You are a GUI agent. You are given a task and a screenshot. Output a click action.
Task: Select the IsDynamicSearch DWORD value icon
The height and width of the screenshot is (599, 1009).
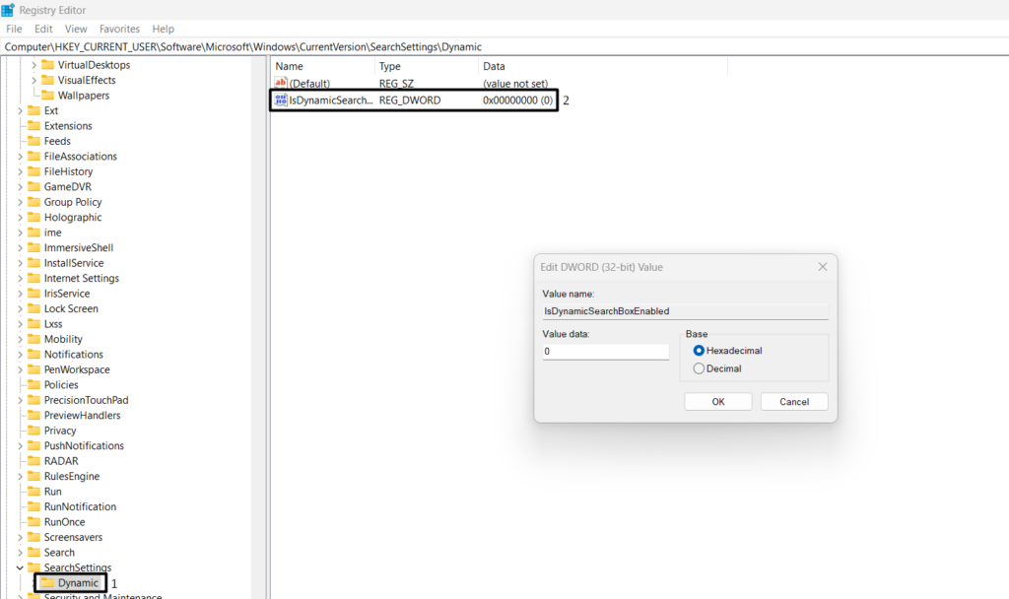[281, 100]
